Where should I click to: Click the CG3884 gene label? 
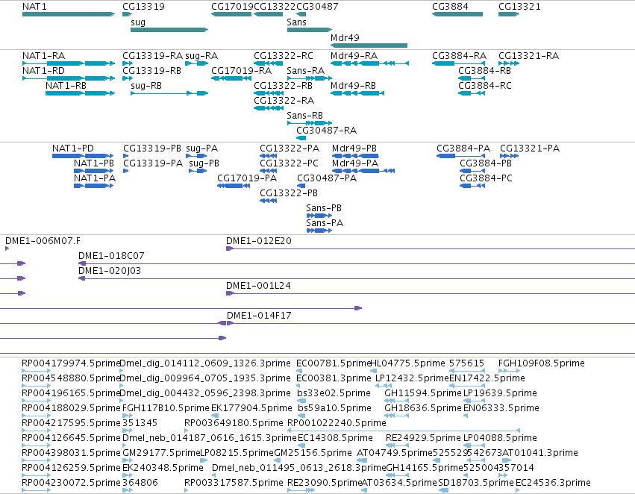tap(451, 7)
